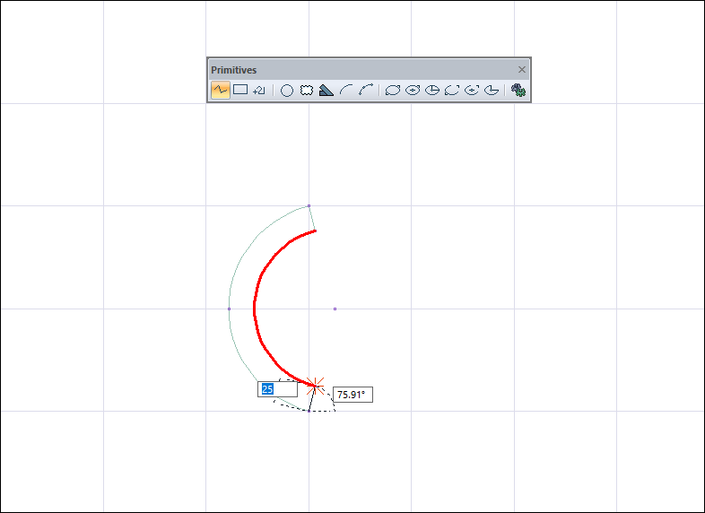The width and height of the screenshot is (705, 513).
Task: Open primitives settings gear icon
Action: coord(518,90)
